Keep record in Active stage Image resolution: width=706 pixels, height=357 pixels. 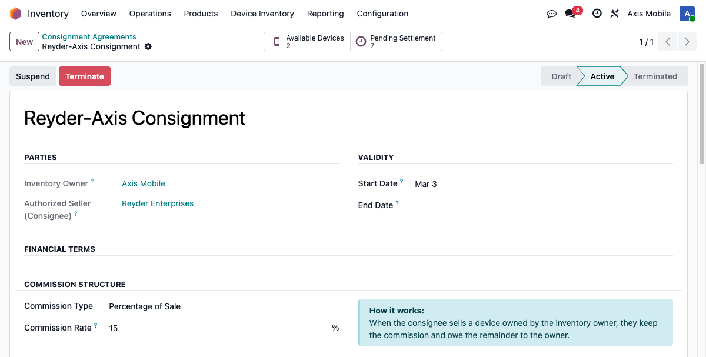(x=602, y=76)
